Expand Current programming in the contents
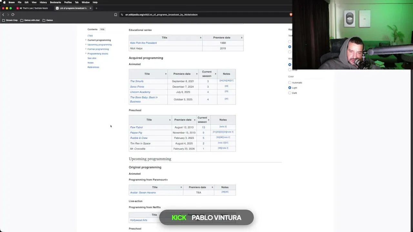Screen dimensions: 413x232 [86, 40]
